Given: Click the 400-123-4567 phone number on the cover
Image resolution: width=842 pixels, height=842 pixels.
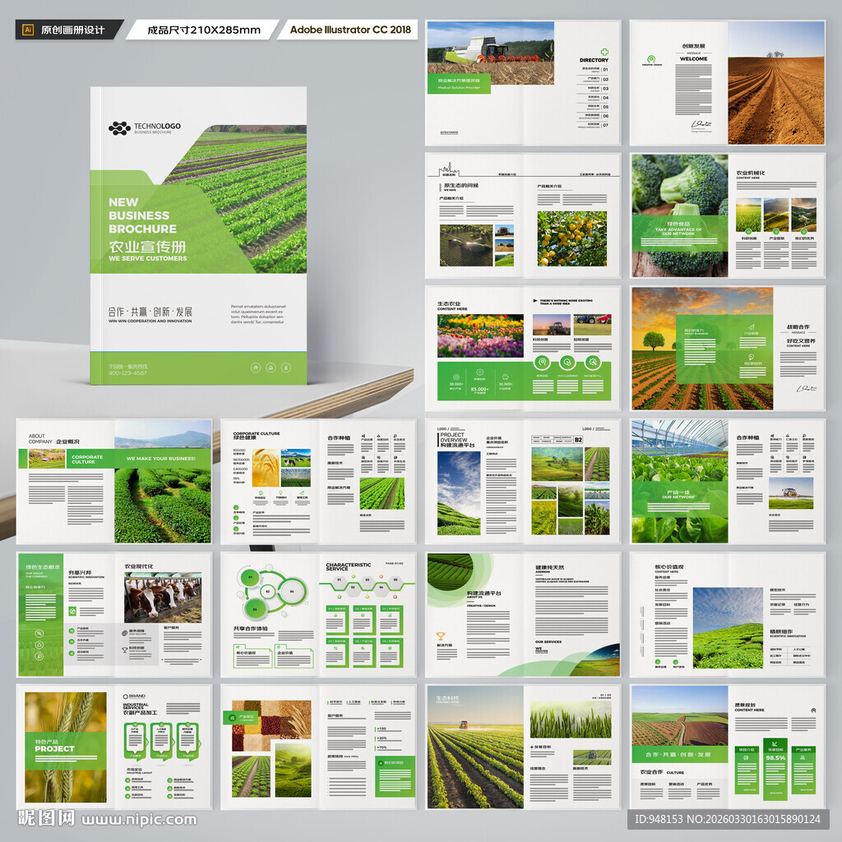Looking at the screenshot, I should [x=127, y=372].
